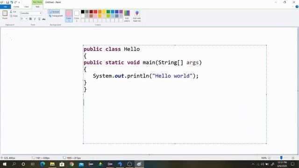This screenshot has height=168, width=299.
Task: Select the Color 1 foreground box
Action: (69, 16)
